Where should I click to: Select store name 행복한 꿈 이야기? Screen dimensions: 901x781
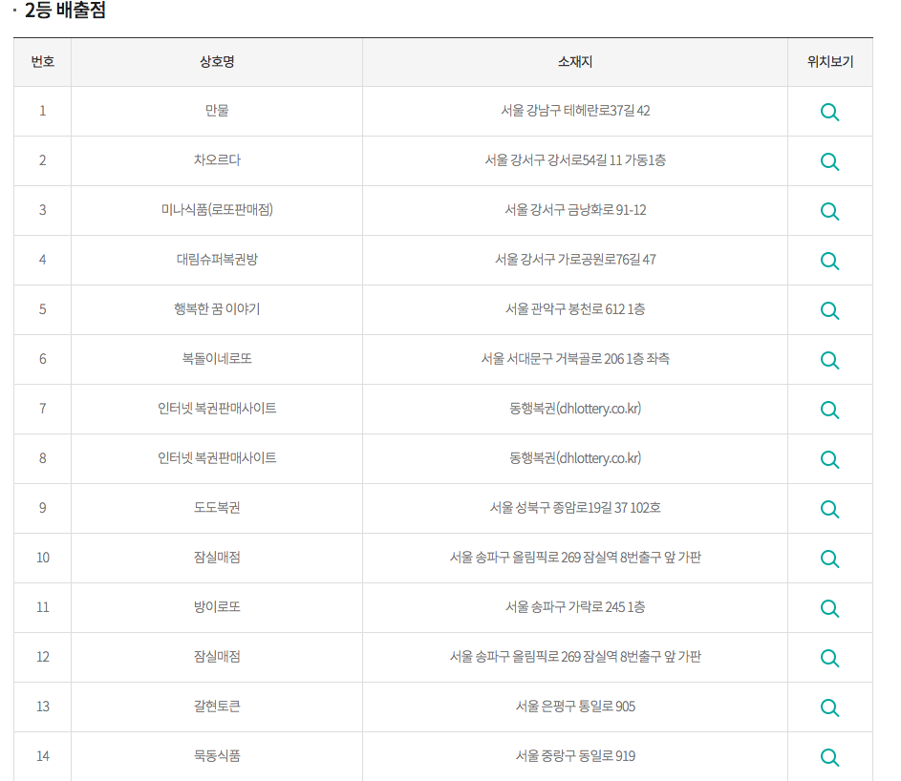pyautogui.click(x=217, y=309)
